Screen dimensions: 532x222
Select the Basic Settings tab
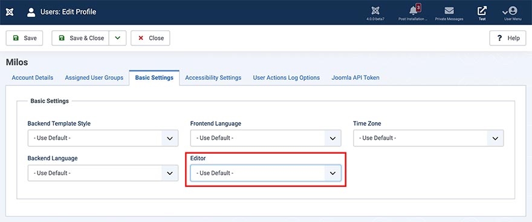pos(154,78)
